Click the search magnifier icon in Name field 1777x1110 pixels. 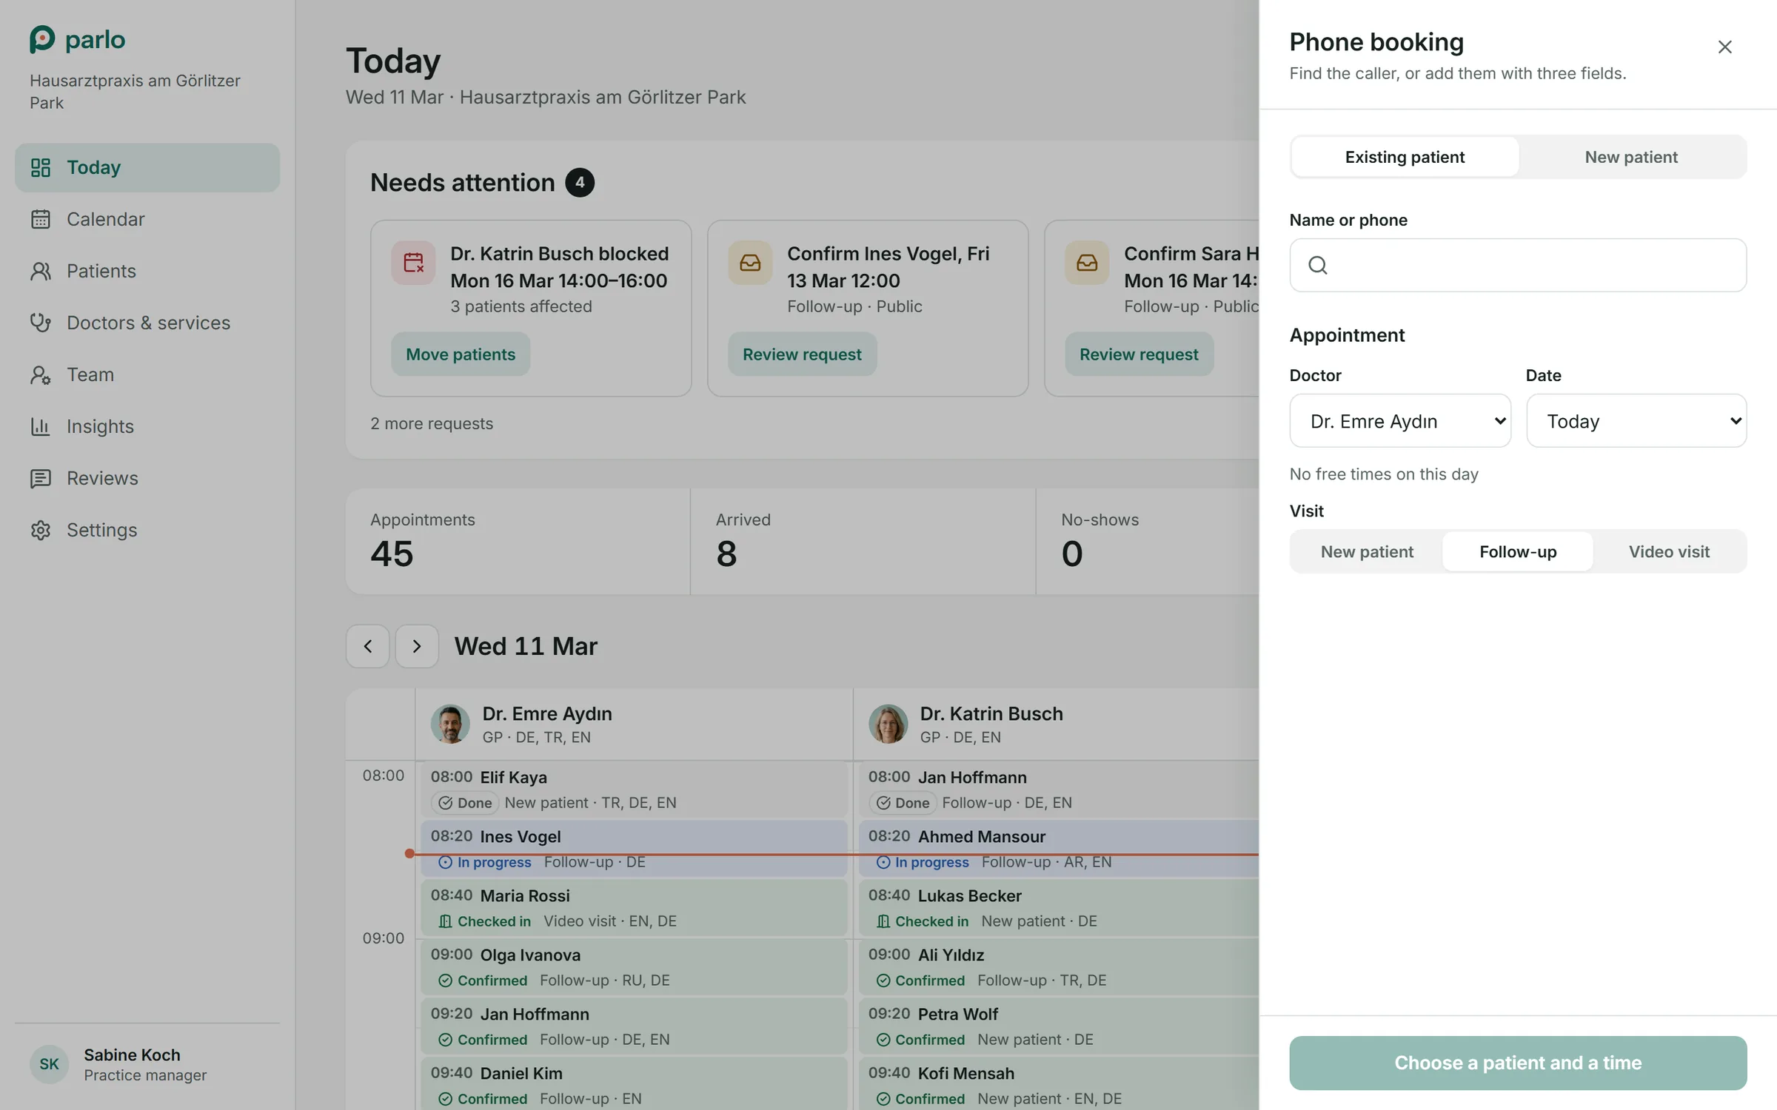tap(1318, 265)
